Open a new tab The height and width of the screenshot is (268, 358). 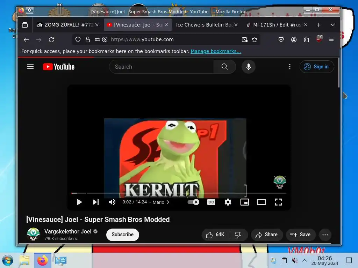point(319,25)
